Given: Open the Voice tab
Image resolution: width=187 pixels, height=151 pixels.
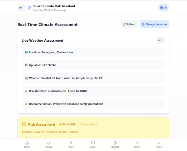Looking at the screenshot, I should 71,145.
